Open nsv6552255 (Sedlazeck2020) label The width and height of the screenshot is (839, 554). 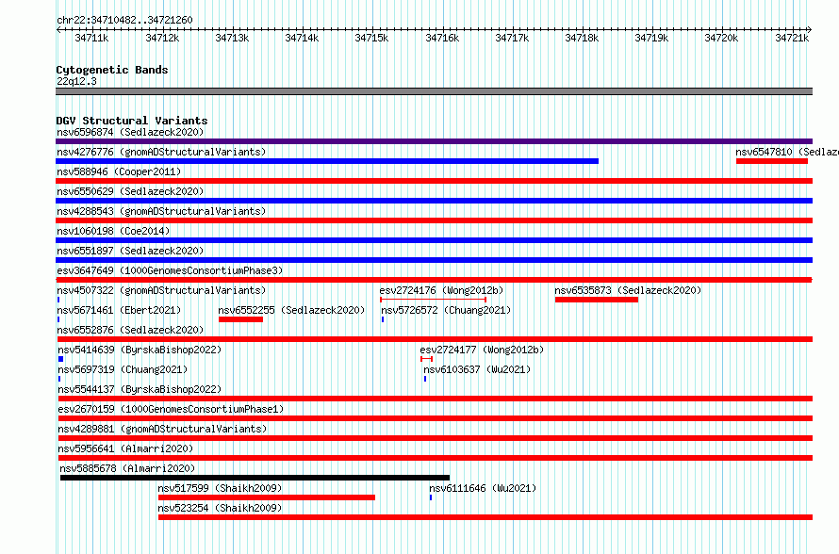click(291, 310)
